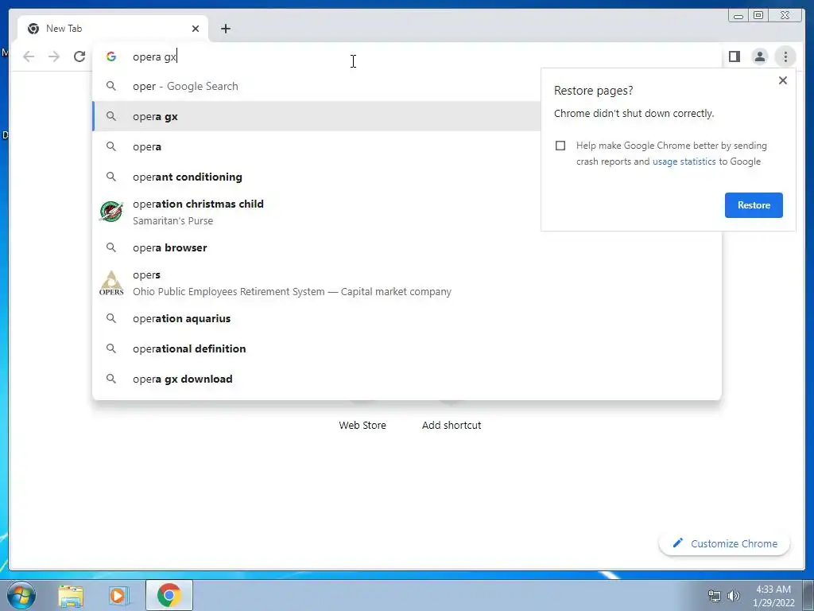Select the New Tab tab

[113, 29]
